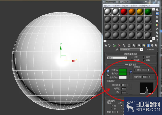
Task: Click Put Material to Scene icon
Action: click(x=110, y=45)
